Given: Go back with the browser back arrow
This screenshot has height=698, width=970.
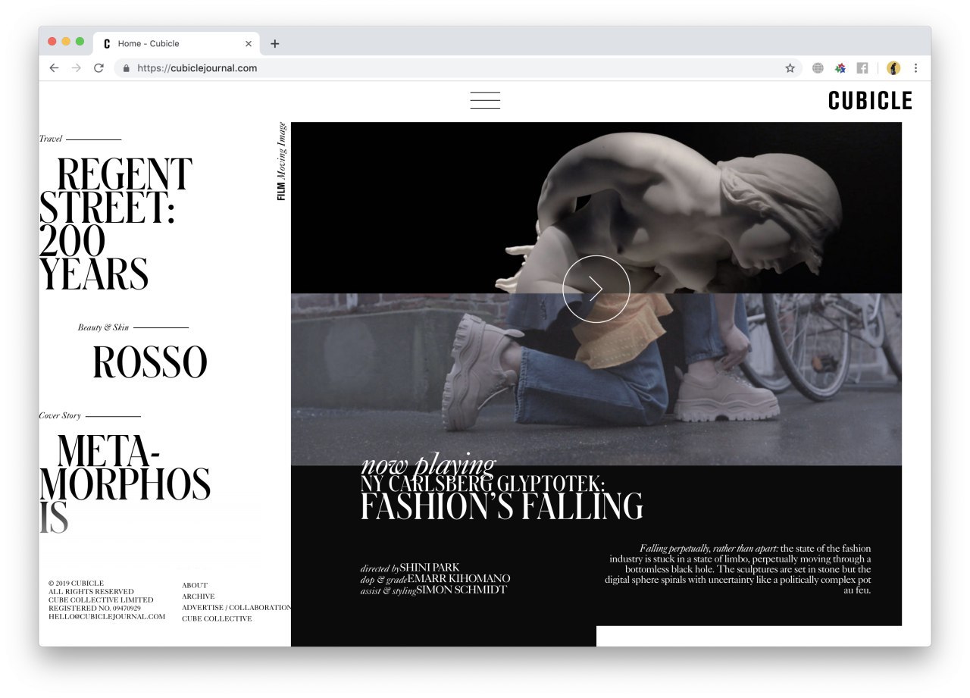Looking at the screenshot, I should pos(54,68).
